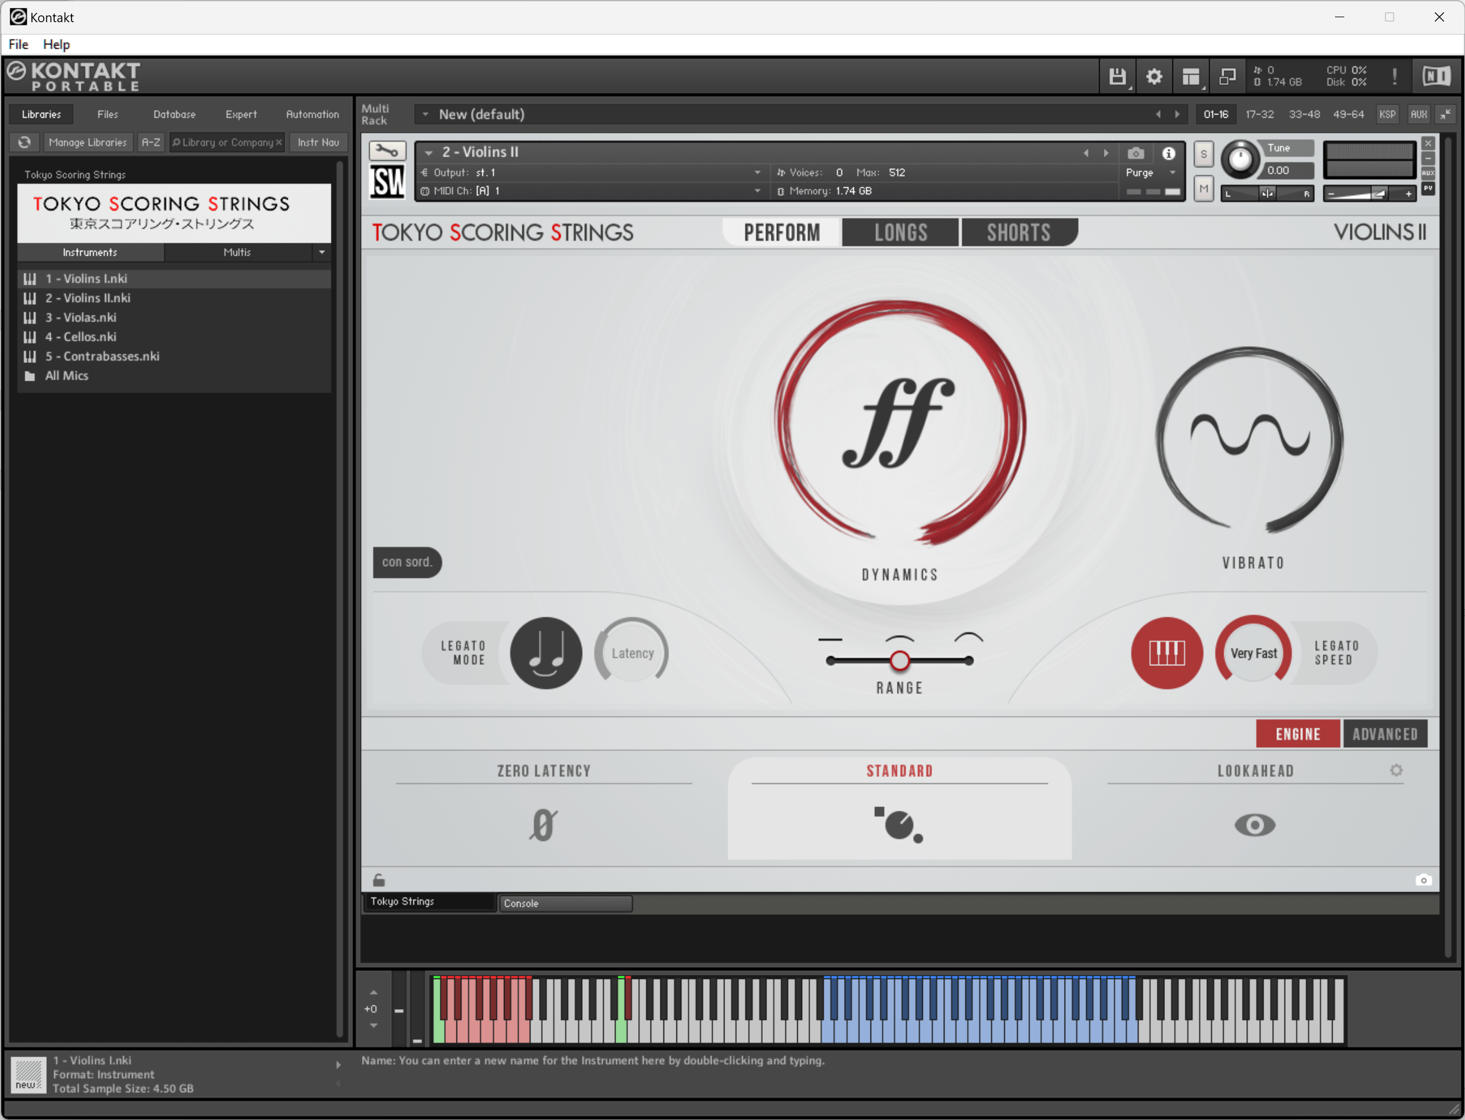Click Manage Libraries button
The image size is (1465, 1120).
(x=87, y=142)
